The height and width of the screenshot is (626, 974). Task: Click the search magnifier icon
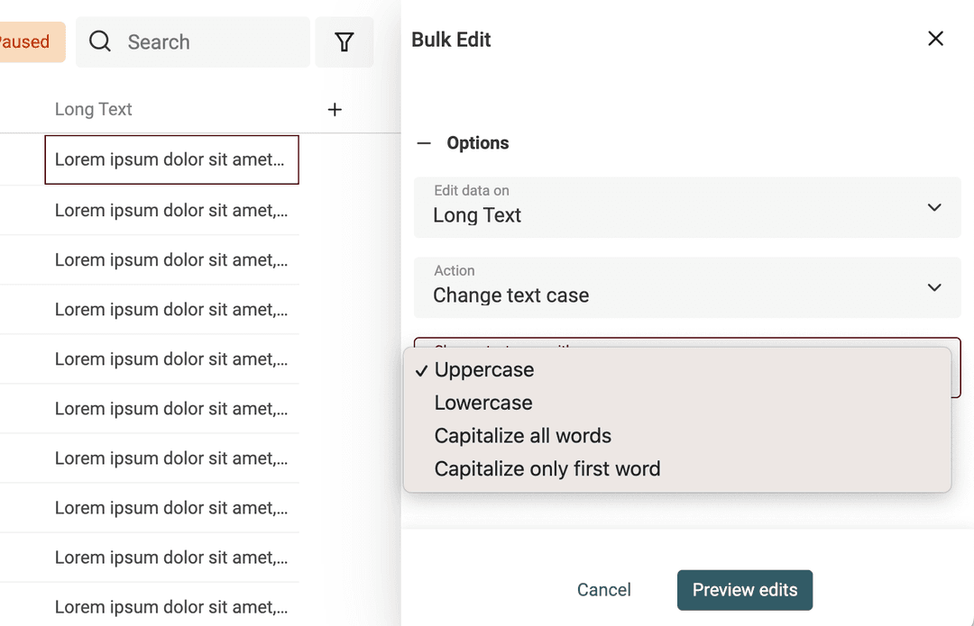[x=100, y=41]
